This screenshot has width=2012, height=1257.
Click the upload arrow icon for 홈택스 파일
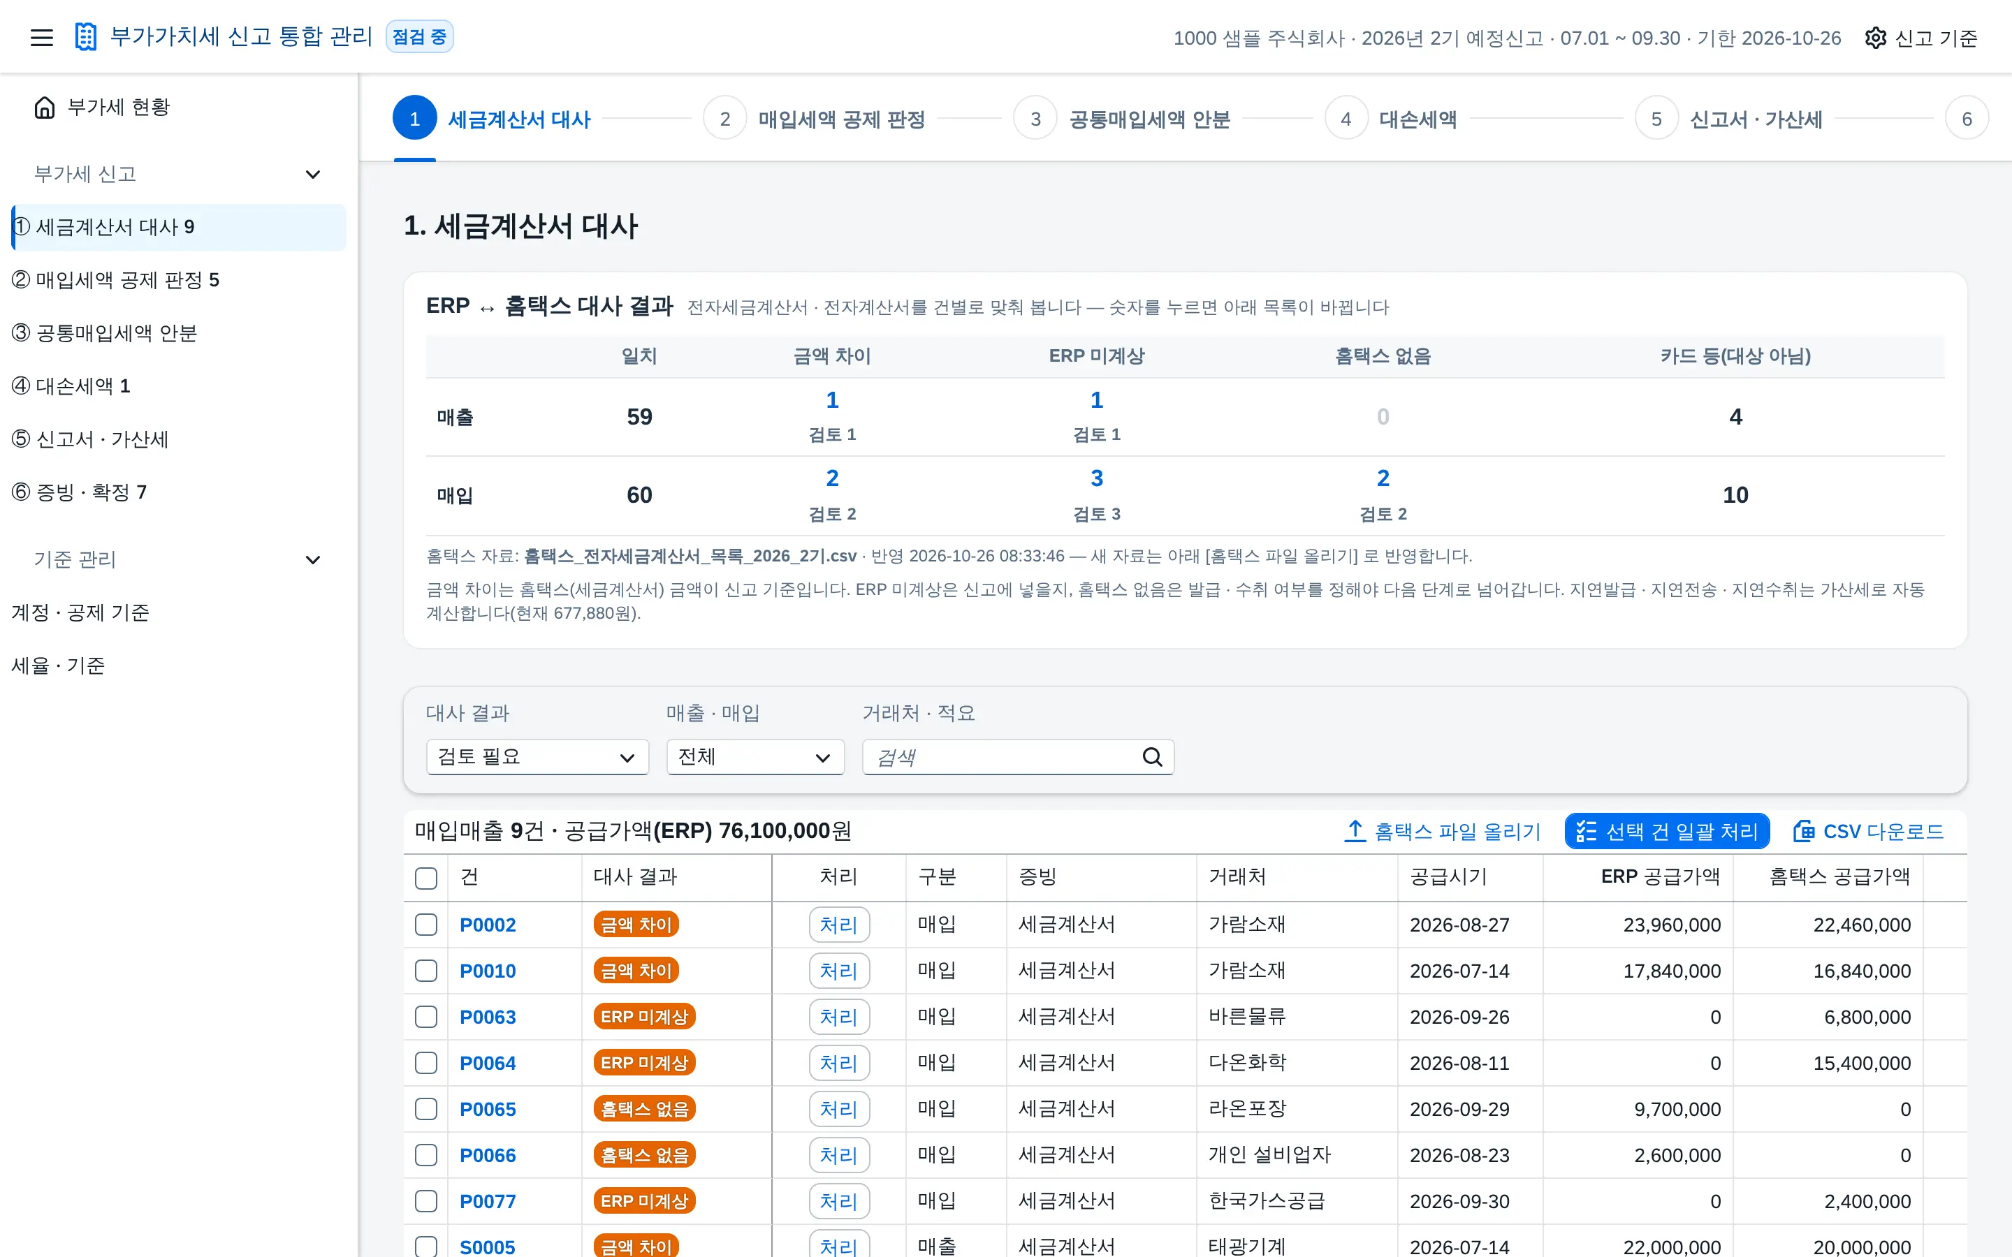click(1355, 830)
